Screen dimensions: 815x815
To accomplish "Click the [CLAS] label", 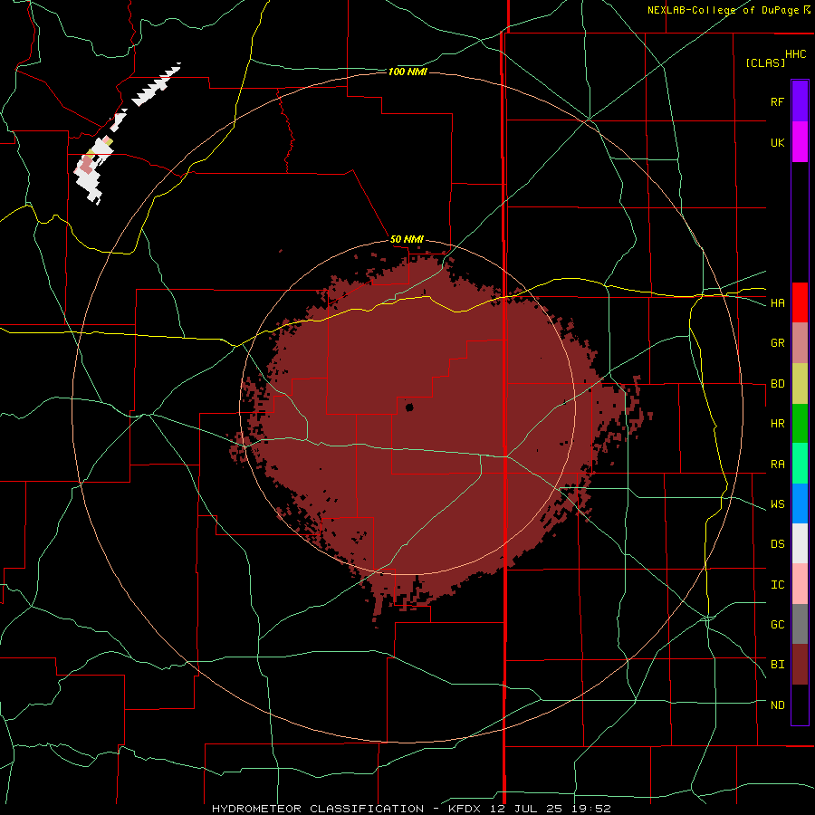I will (x=765, y=62).
